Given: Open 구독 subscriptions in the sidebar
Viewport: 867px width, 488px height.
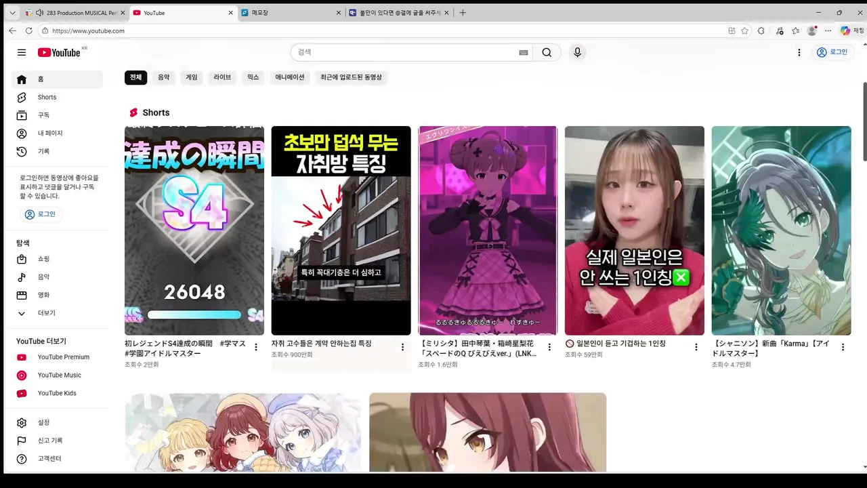Looking at the screenshot, I should [x=57, y=115].
